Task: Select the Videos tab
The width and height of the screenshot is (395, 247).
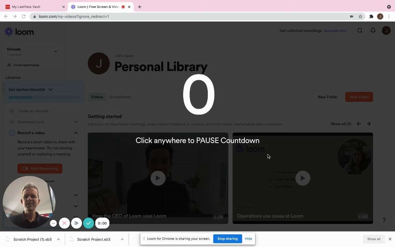Action: click(x=97, y=97)
